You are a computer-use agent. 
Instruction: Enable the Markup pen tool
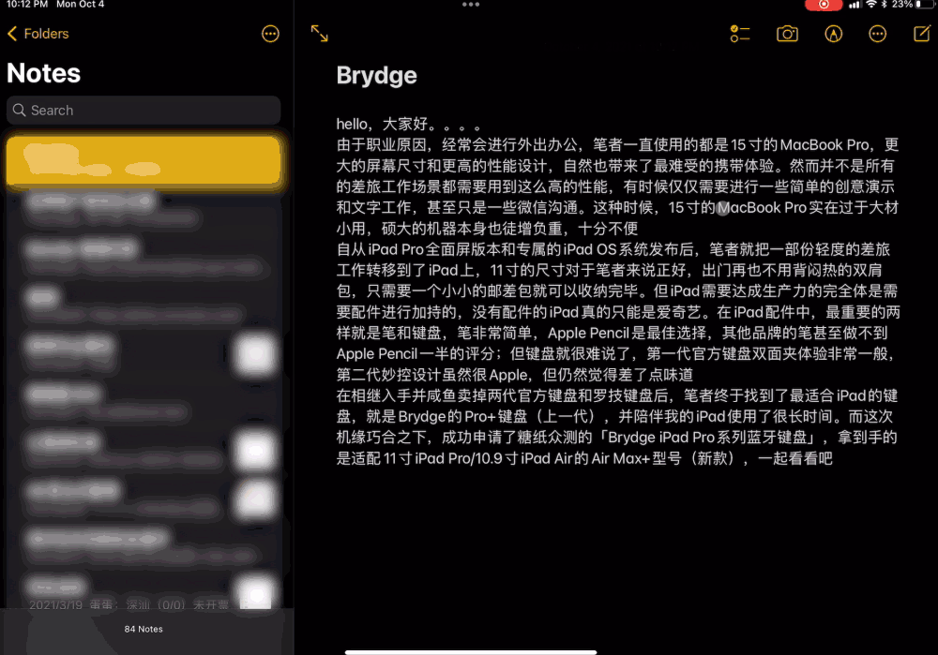(833, 34)
